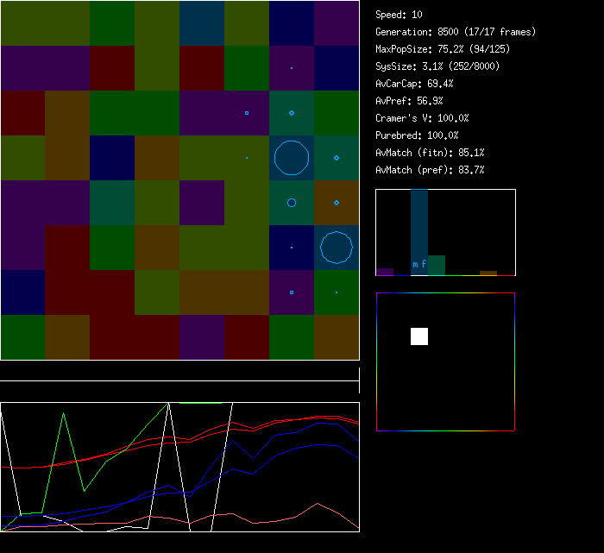
Task: Select the dot on the navy cell
Action: pos(292,248)
